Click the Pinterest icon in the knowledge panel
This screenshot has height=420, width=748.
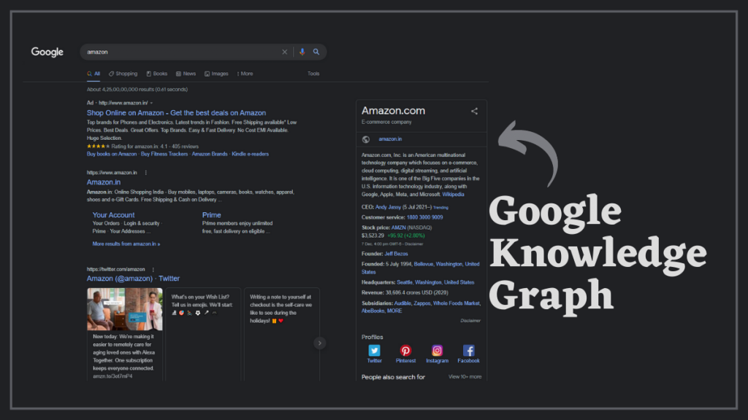click(x=405, y=350)
